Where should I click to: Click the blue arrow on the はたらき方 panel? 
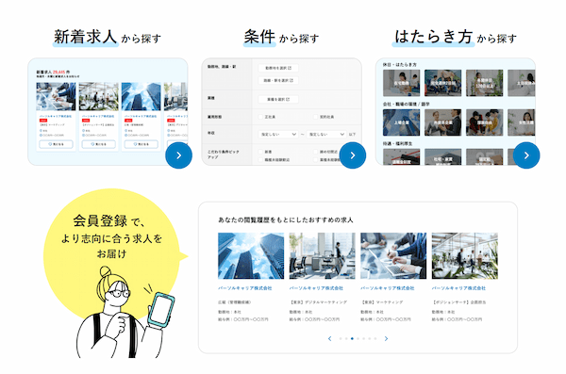click(x=526, y=155)
